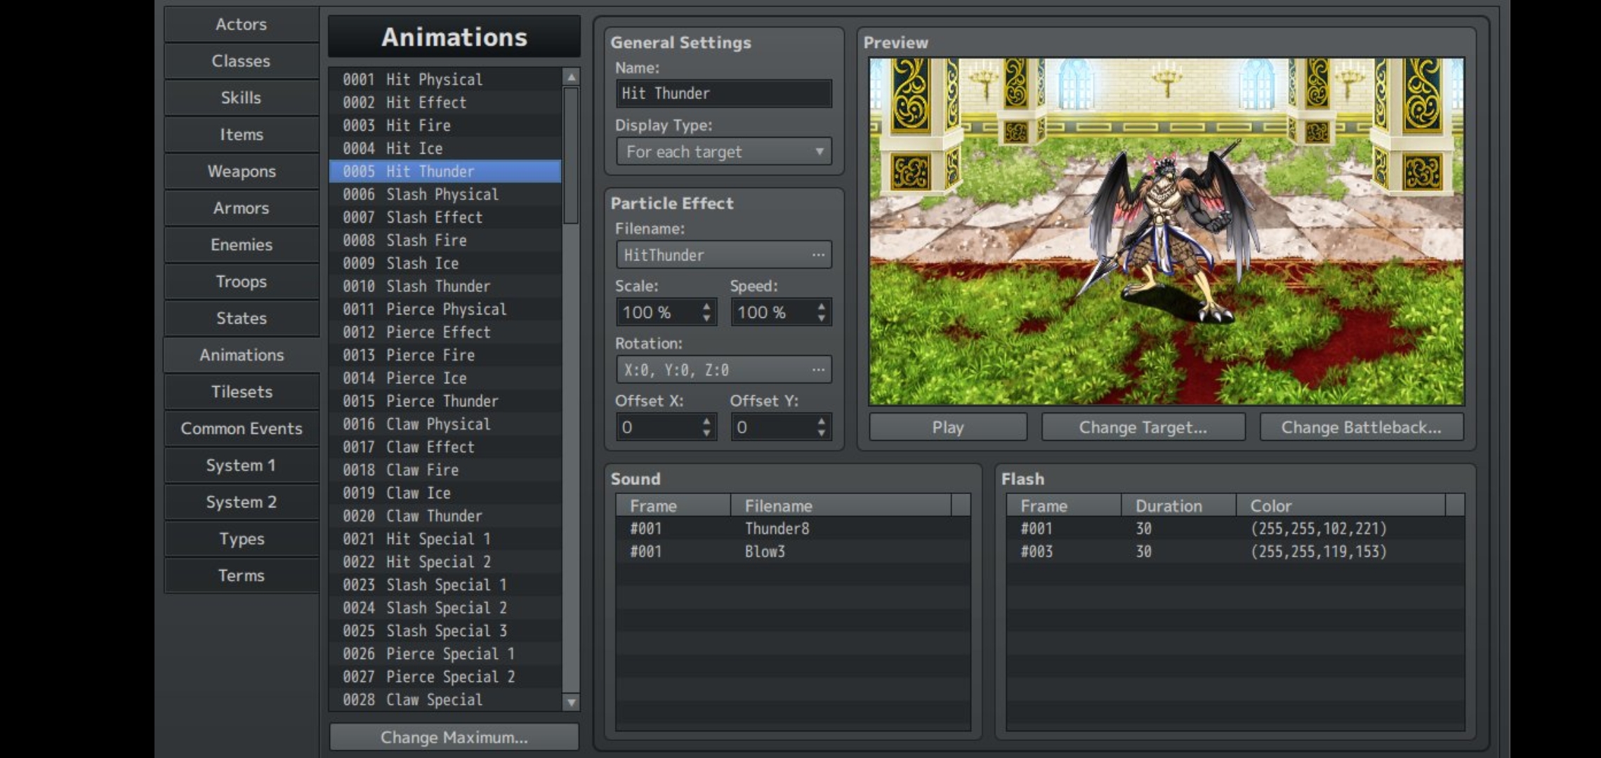This screenshot has height=758, width=1601.
Task: Play the animation preview
Action: [x=948, y=427]
